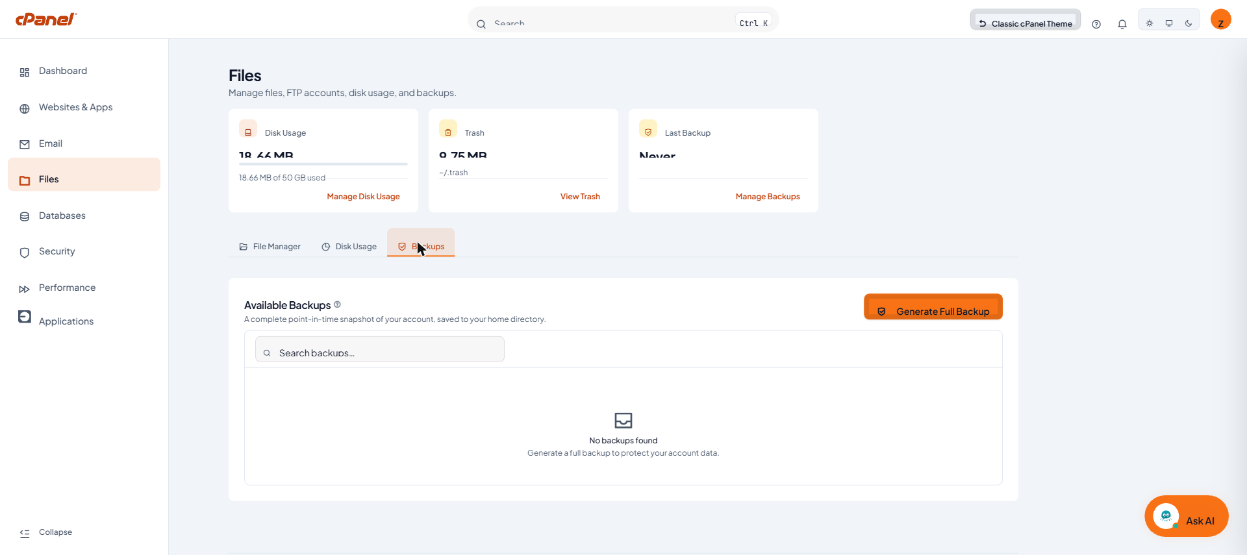Open Performance in the sidebar
1247x555 pixels.
tap(84, 288)
